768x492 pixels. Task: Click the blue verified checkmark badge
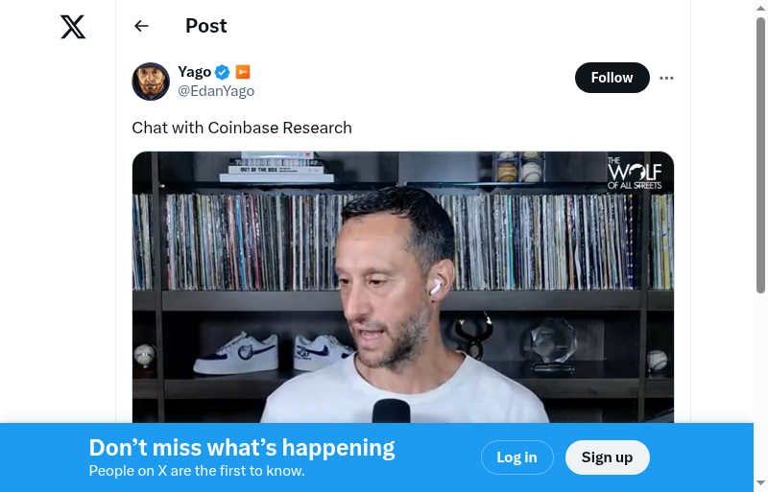223,72
